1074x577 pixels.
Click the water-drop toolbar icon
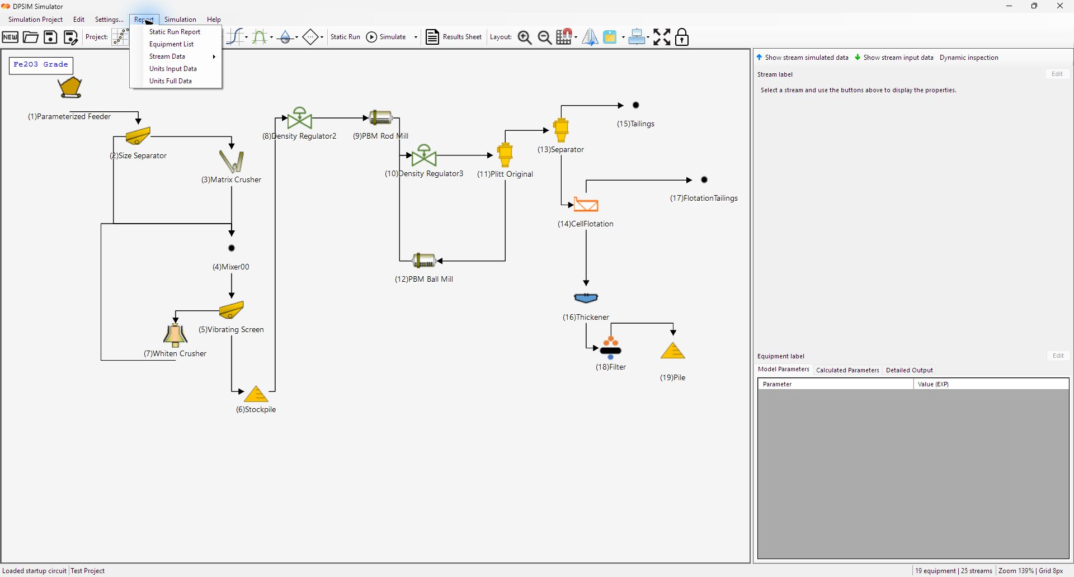[x=285, y=37]
